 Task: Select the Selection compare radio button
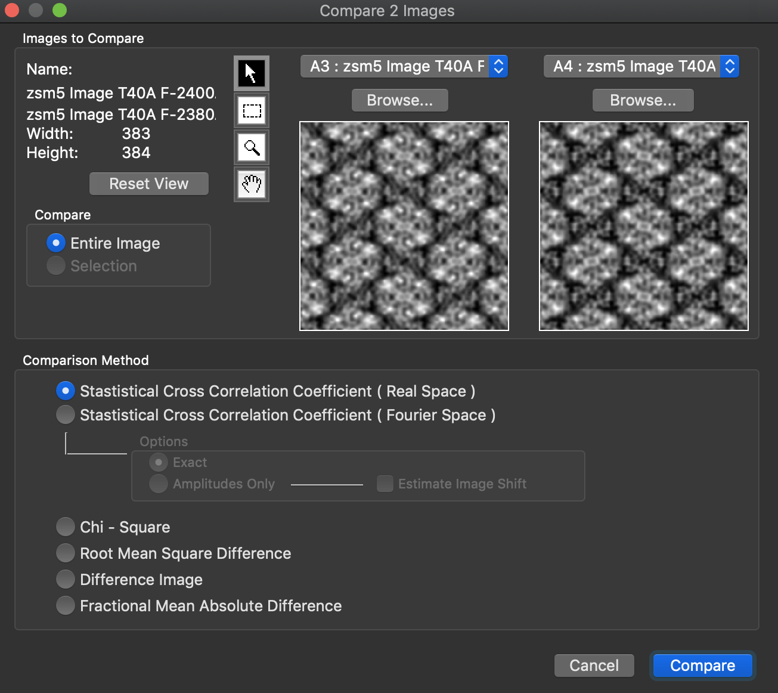coord(56,265)
